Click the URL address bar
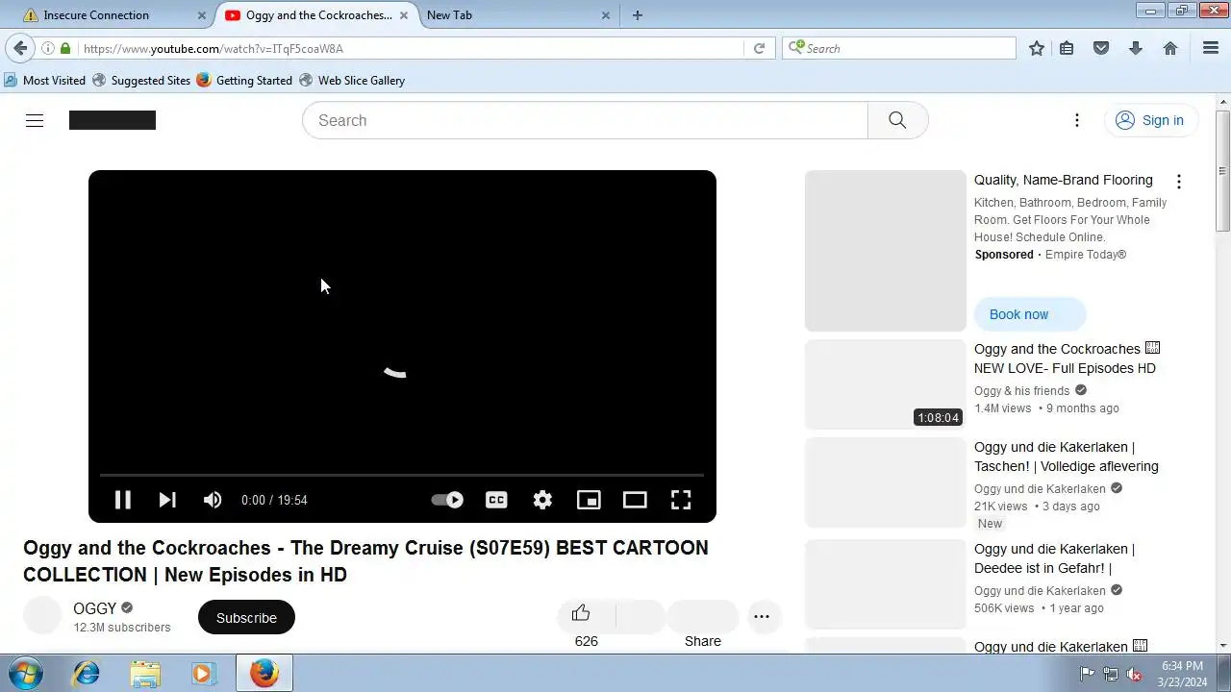Viewport: 1231px width, 692px height. (x=412, y=48)
